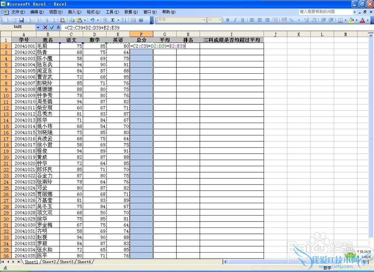Expand the Paste options arrow
This screenshot has width=374, height=272.
pos(85,20)
